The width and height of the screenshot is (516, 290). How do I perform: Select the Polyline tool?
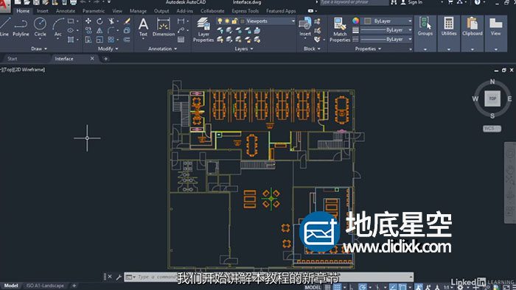click(21, 27)
